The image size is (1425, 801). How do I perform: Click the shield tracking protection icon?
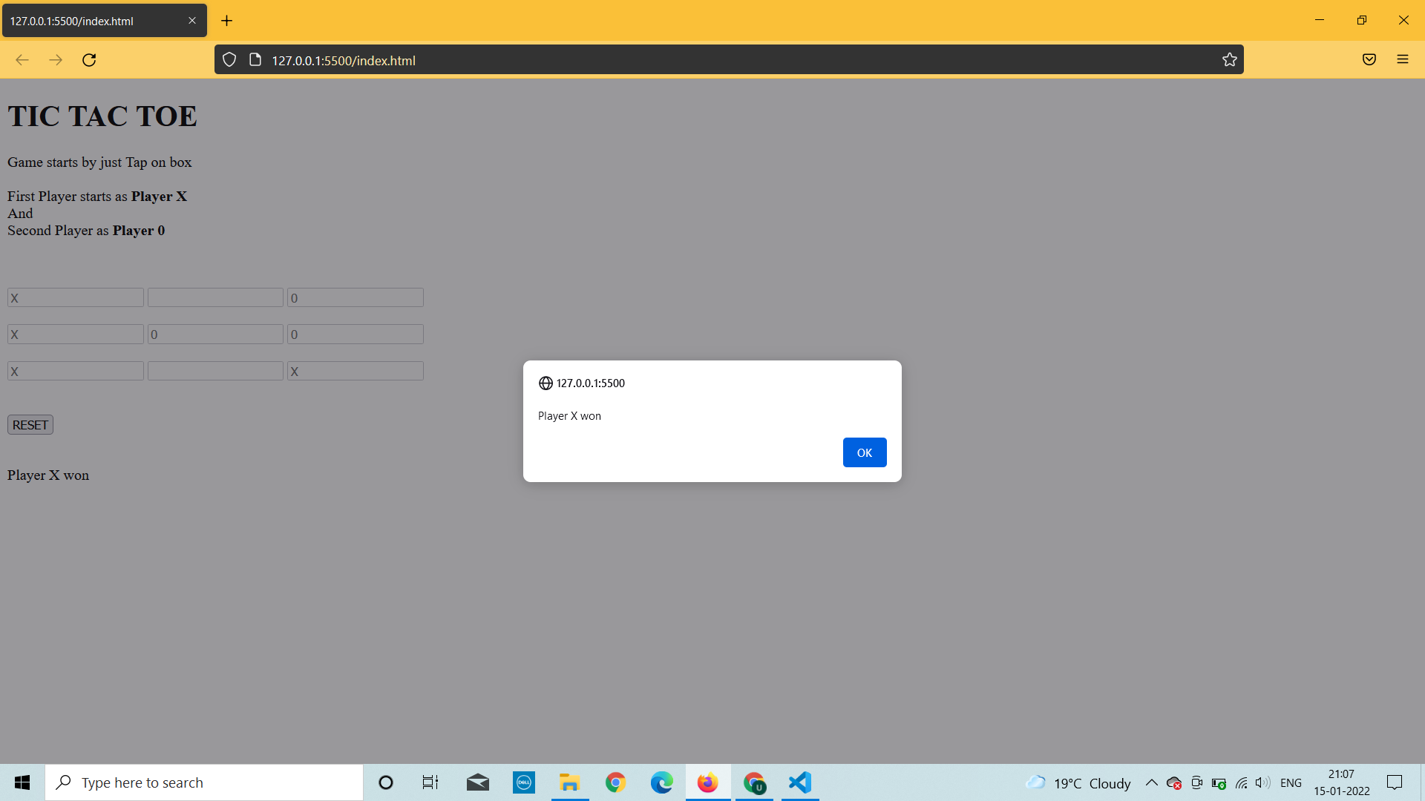coord(229,60)
